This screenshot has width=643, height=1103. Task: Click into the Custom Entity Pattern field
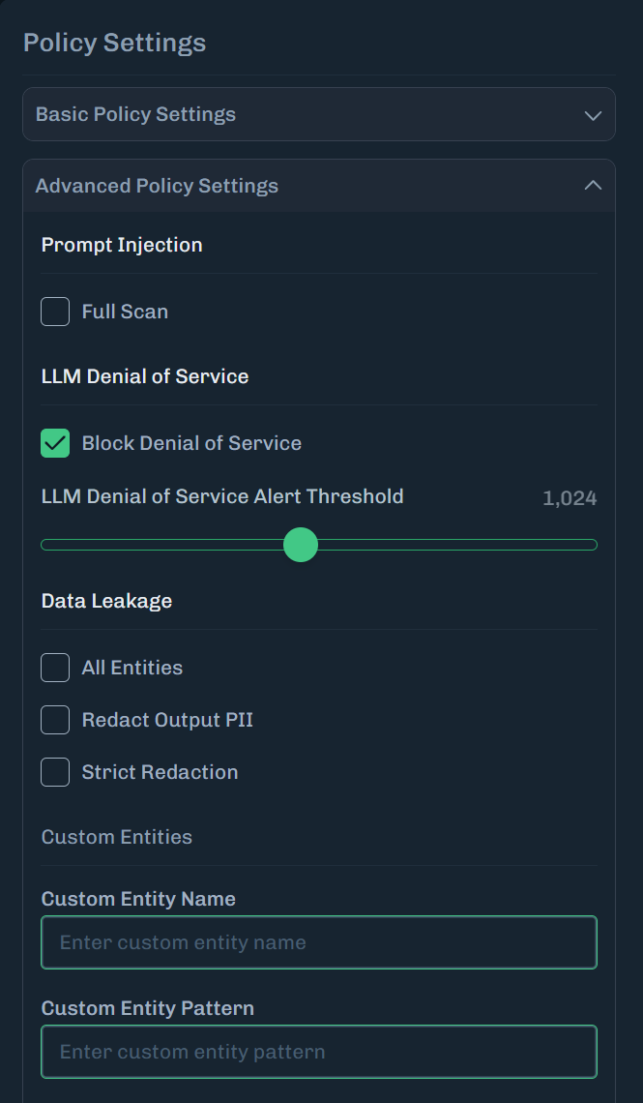point(319,1052)
